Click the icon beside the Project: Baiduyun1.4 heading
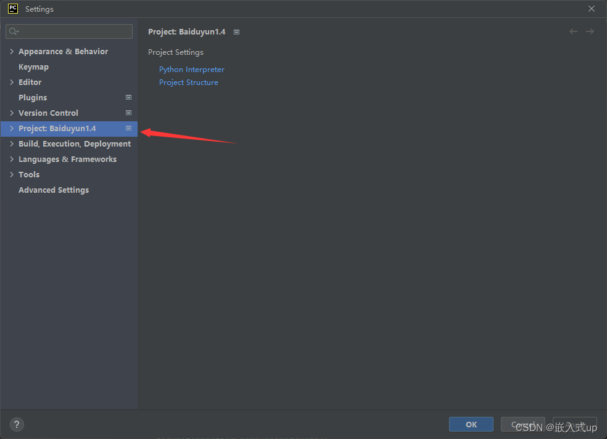The width and height of the screenshot is (607, 439). pyautogui.click(x=236, y=32)
